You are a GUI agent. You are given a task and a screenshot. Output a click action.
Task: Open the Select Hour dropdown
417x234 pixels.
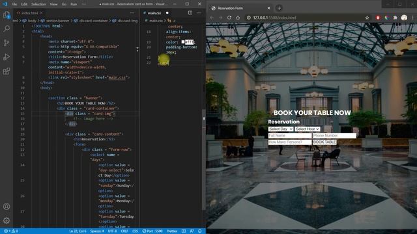click(307, 129)
